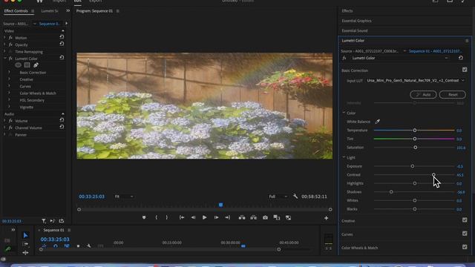
Task: Go to Out point button
Action: (228, 217)
